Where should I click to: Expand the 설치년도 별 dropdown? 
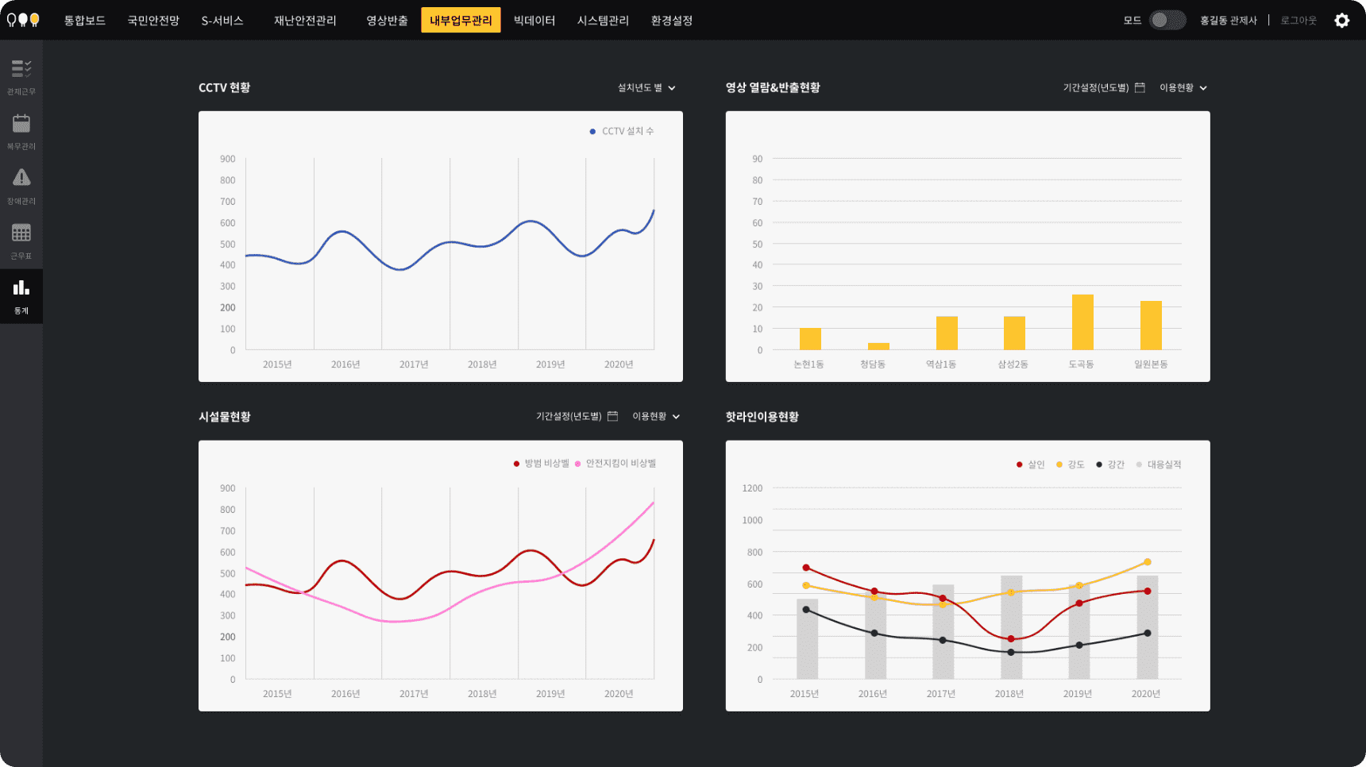coord(646,88)
